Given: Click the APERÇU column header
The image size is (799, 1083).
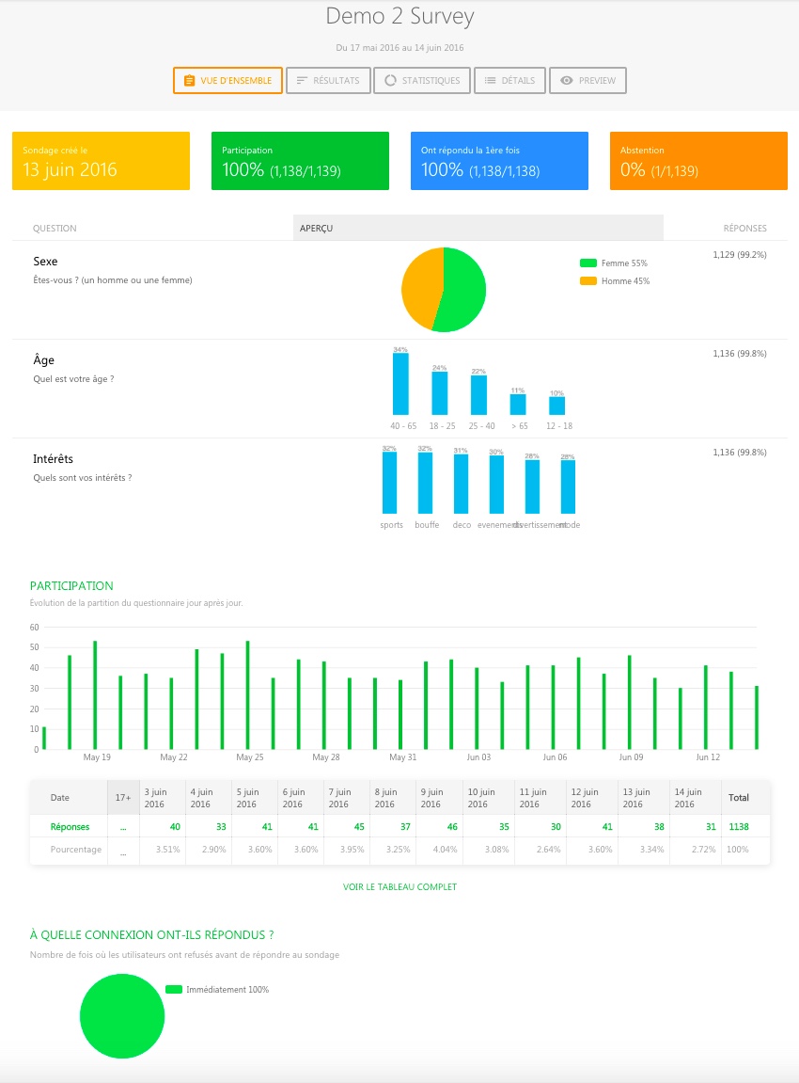Looking at the screenshot, I should coord(478,228).
